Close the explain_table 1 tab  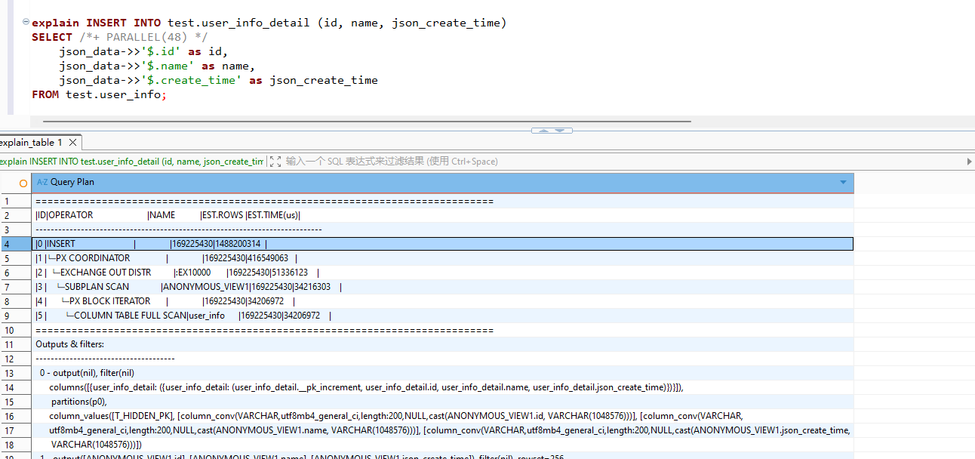(x=73, y=142)
